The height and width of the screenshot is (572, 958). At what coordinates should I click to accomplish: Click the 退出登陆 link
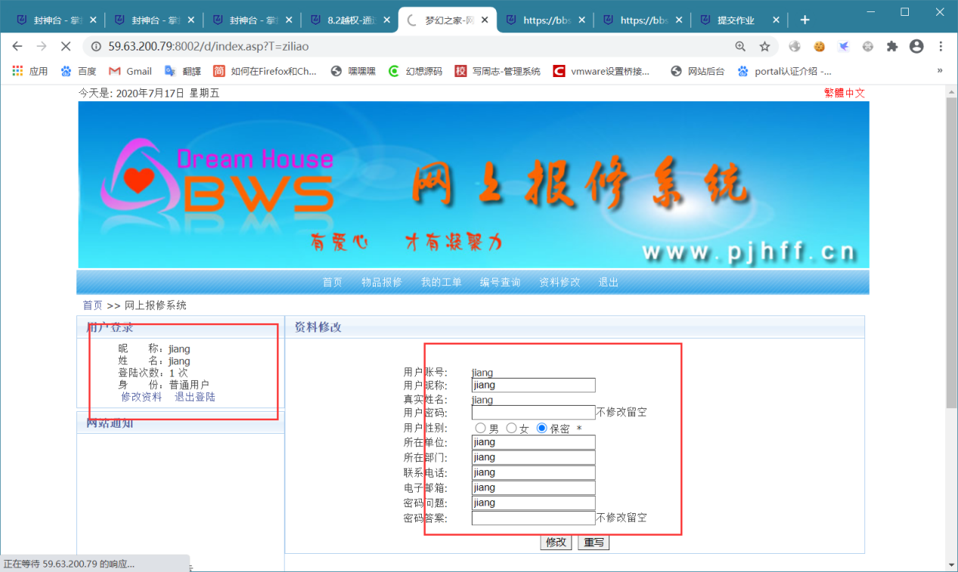point(195,397)
